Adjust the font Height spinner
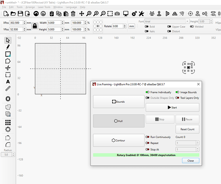 (211, 21)
